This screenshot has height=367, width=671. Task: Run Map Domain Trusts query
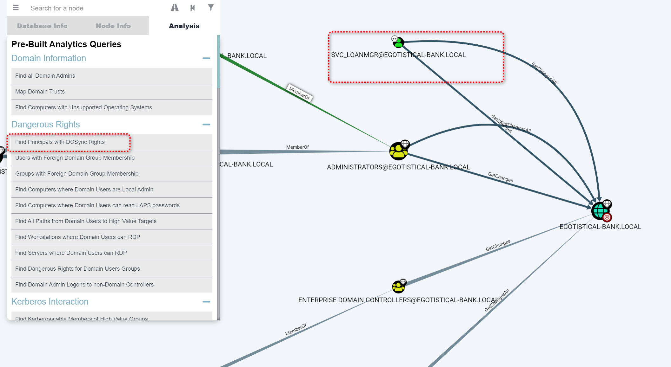coord(112,92)
